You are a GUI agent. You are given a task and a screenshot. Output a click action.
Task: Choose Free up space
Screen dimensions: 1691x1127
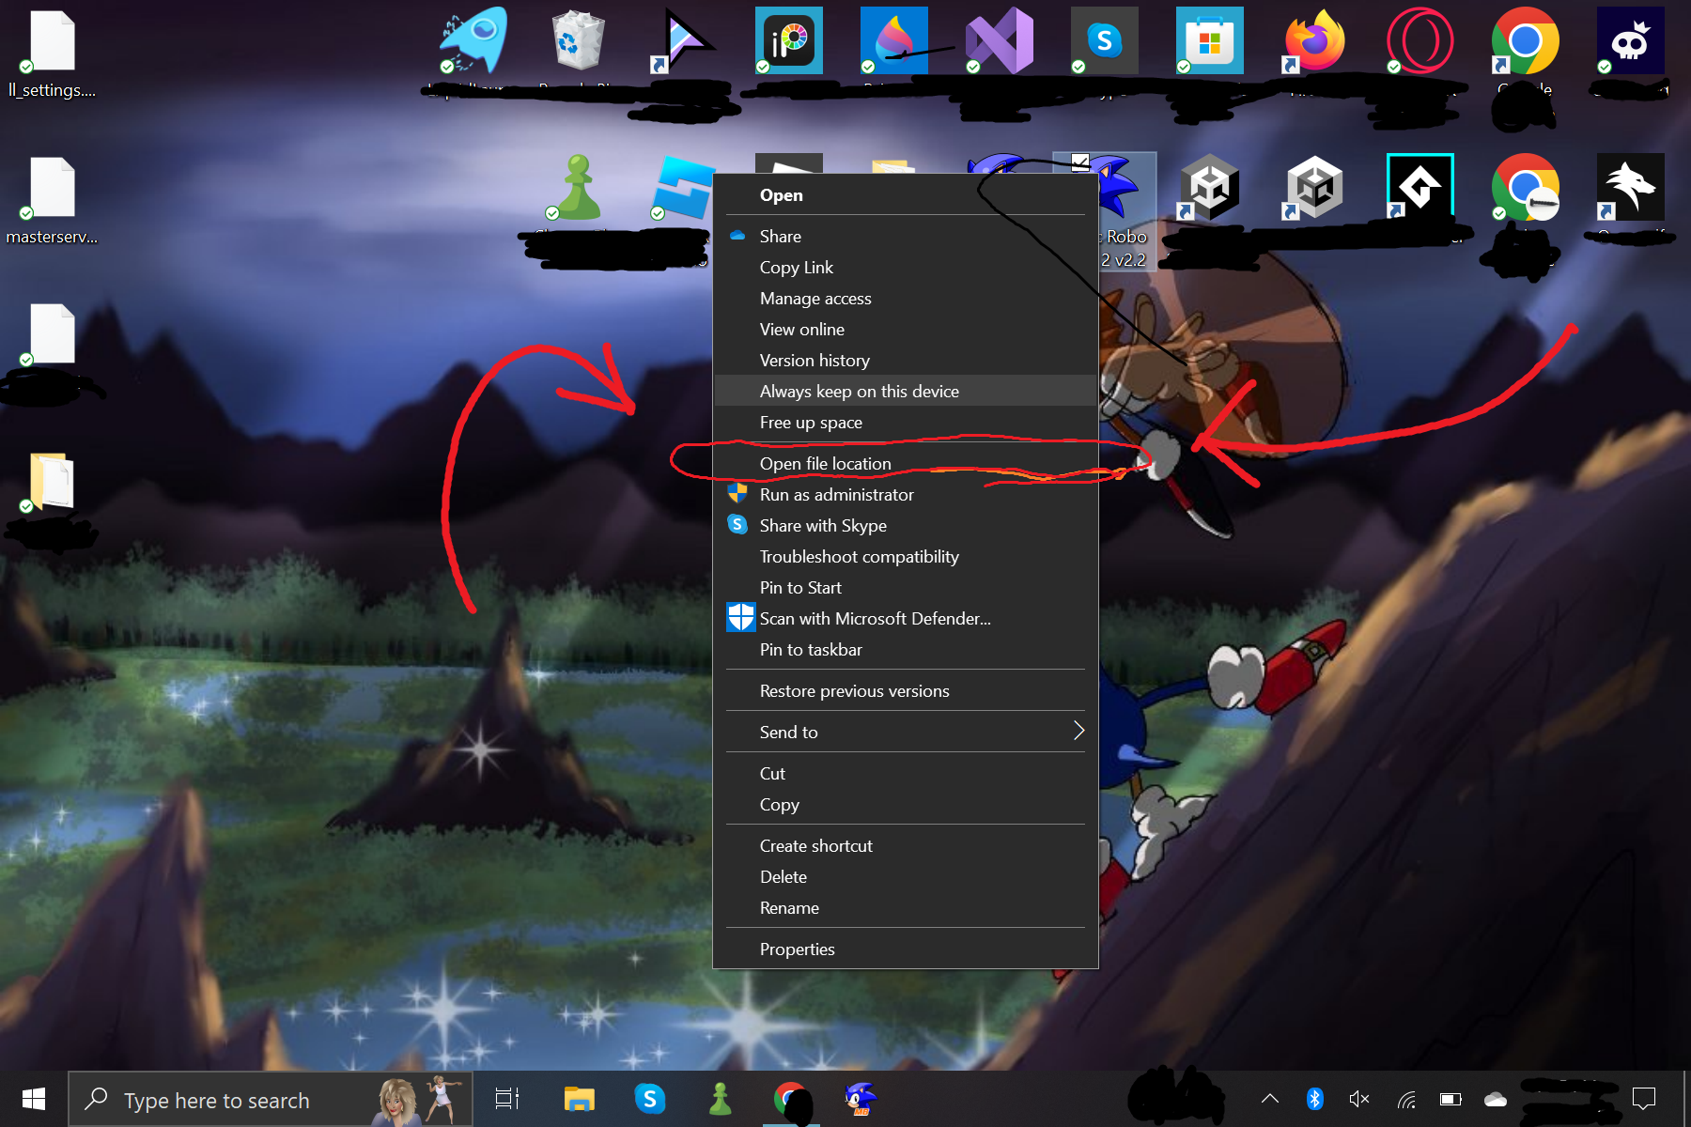[x=906, y=422]
